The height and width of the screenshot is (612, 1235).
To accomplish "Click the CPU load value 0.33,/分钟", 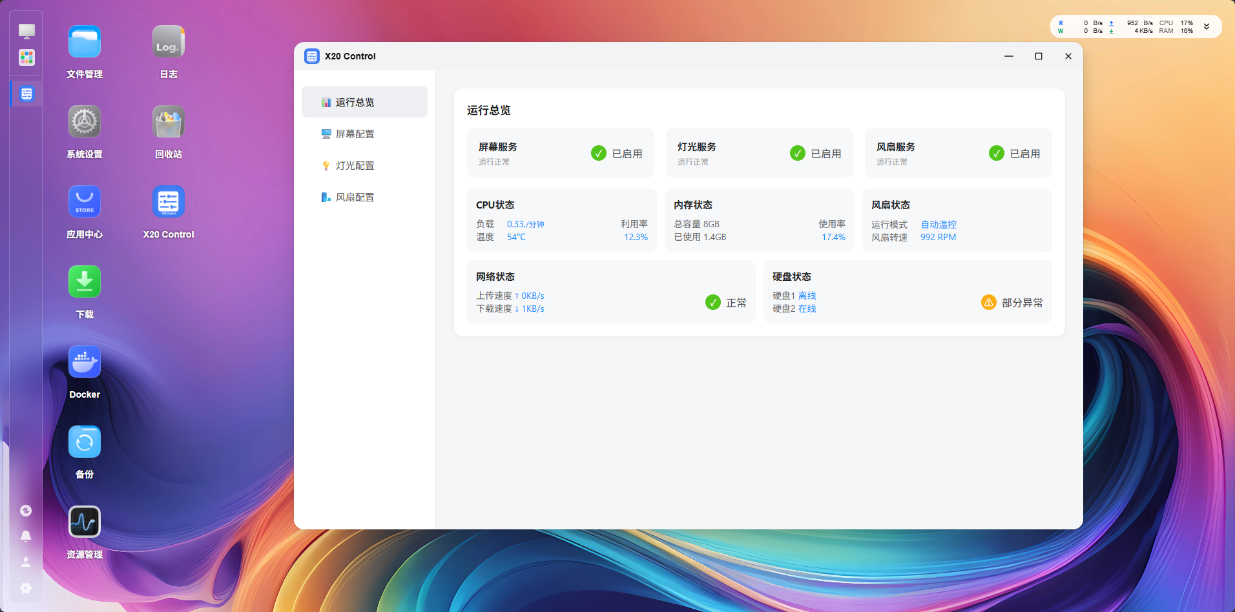I will point(526,225).
